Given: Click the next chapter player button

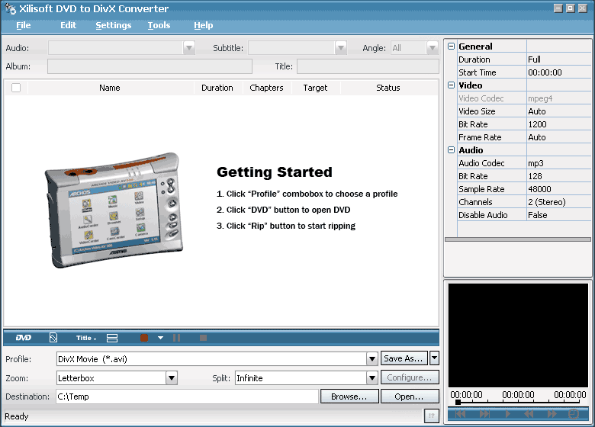Looking at the screenshot, I should 484,414.
